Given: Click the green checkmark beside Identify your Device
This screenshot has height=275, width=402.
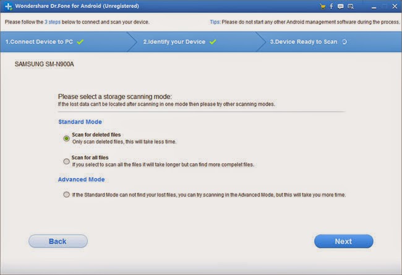Looking at the screenshot, I should point(213,41).
